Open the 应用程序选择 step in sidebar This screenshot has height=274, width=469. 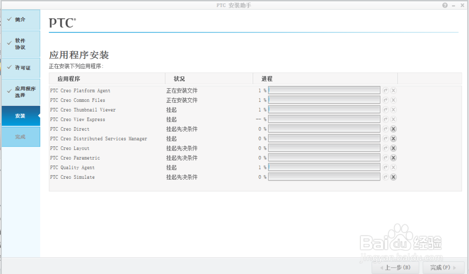coord(21,92)
